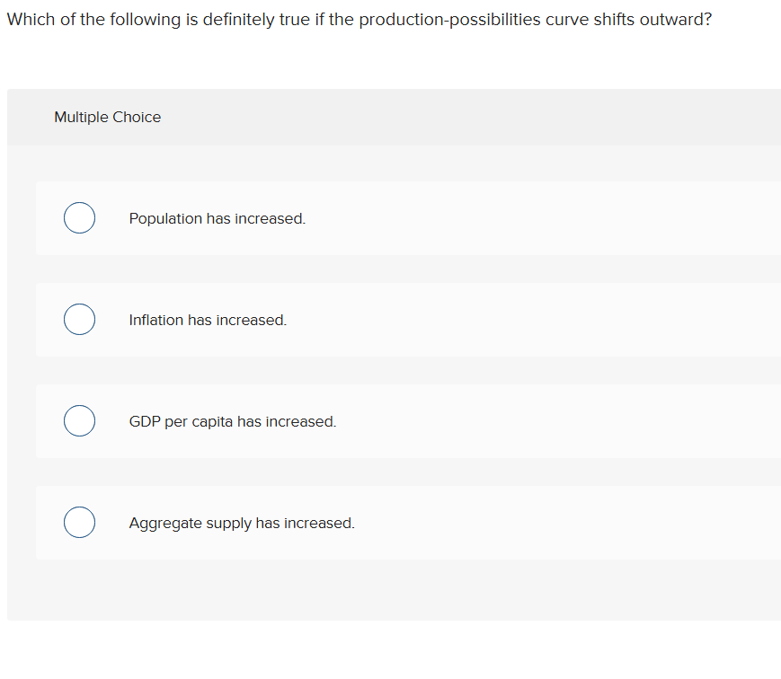Click the first answer option row
The width and height of the screenshot is (781, 679).
pyautogui.click(x=408, y=218)
